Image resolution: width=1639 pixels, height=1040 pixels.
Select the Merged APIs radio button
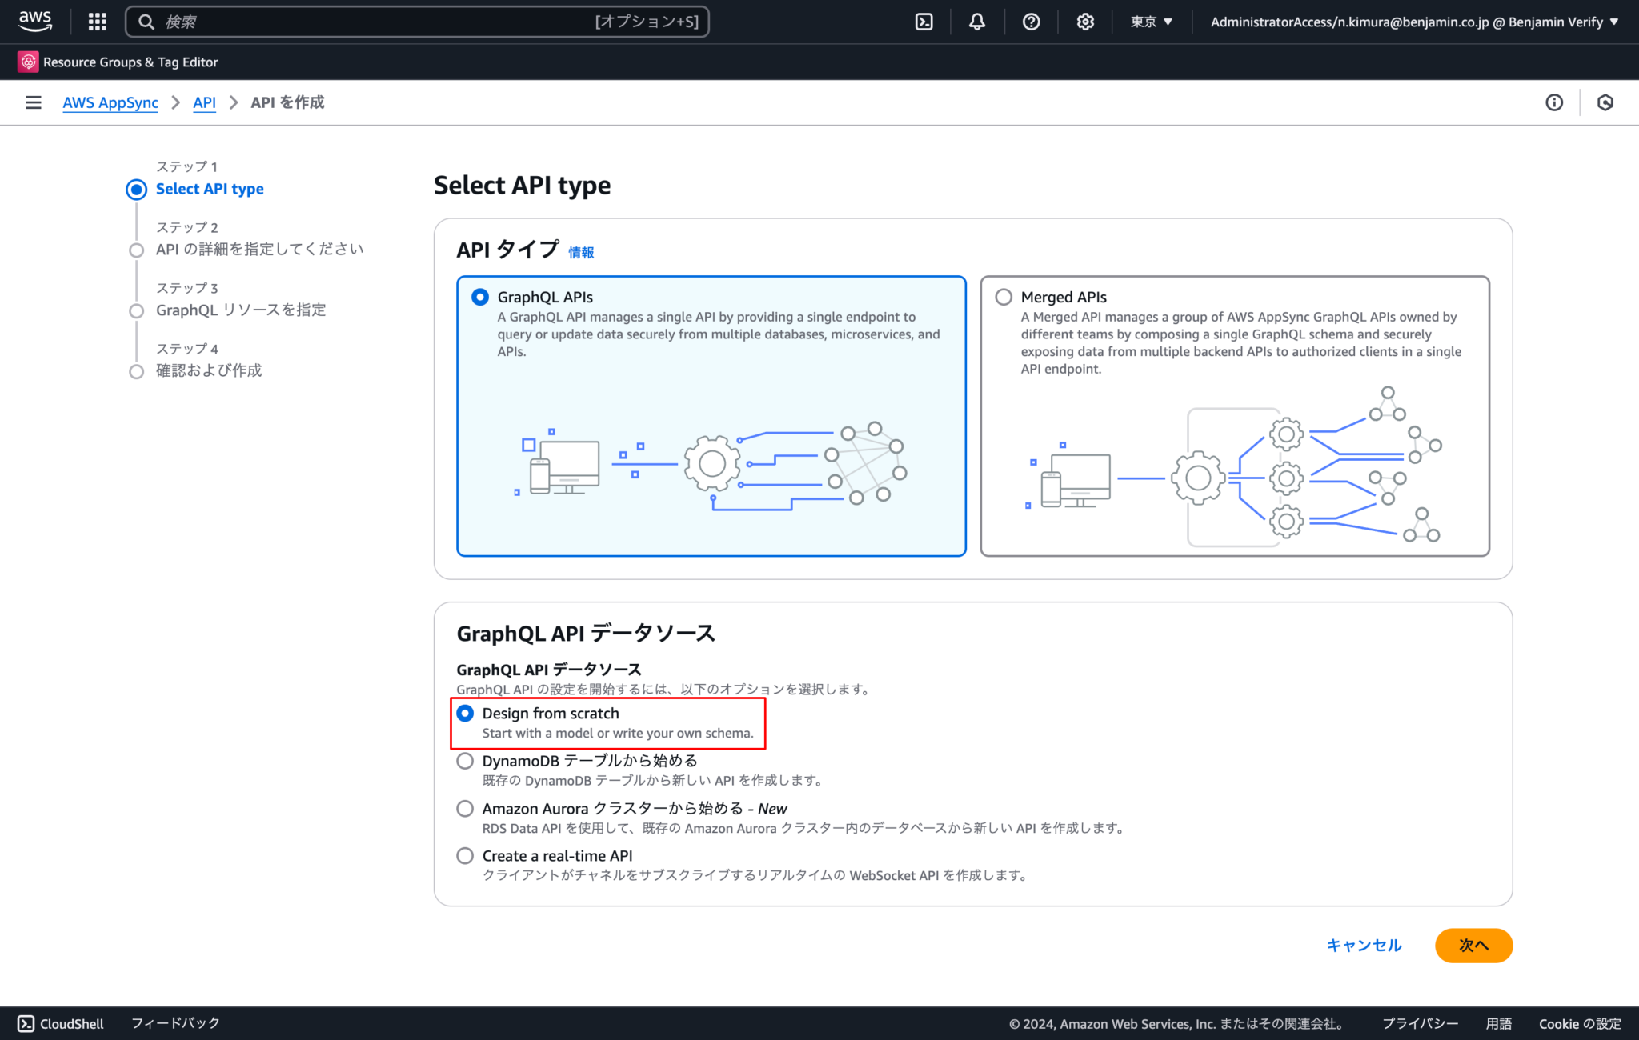(1003, 297)
